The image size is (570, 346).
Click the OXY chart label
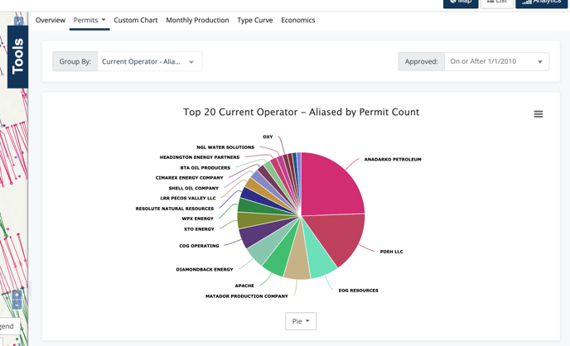pyautogui.click(x=268, y=137)
